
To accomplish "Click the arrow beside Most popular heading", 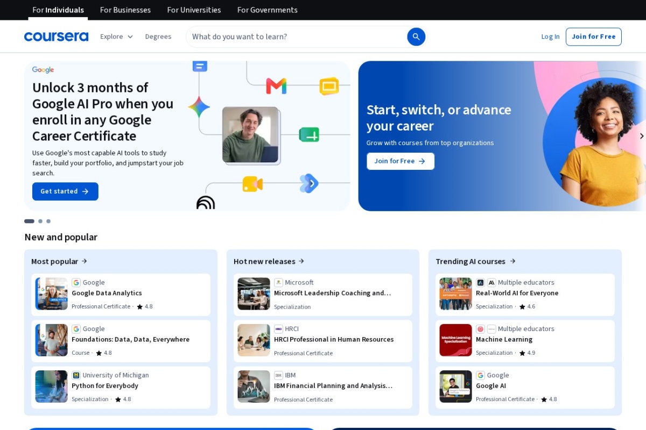I will click(84, 261).
